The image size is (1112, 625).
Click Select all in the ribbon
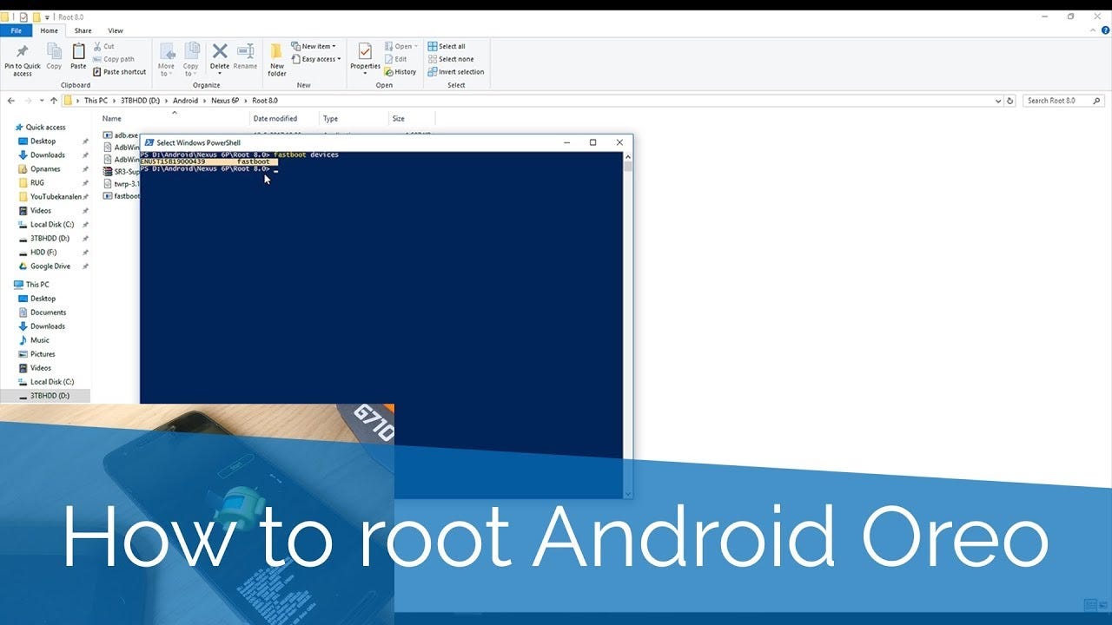[x=447, y=46]
